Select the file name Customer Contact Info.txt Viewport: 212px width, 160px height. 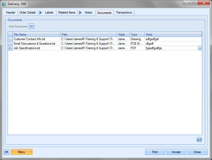(x=36, y=39)
